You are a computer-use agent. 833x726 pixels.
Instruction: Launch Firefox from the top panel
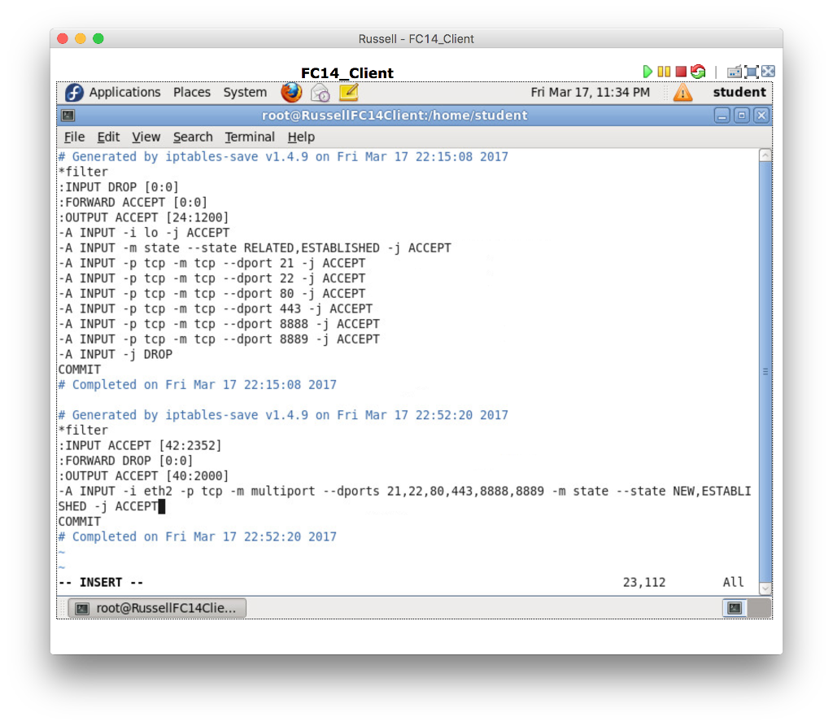[290, 92]
